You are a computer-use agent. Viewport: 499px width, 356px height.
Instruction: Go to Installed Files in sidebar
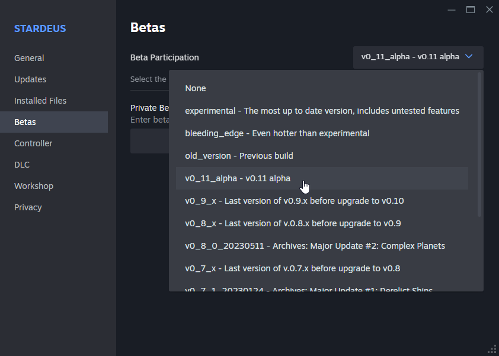[40, 101]
